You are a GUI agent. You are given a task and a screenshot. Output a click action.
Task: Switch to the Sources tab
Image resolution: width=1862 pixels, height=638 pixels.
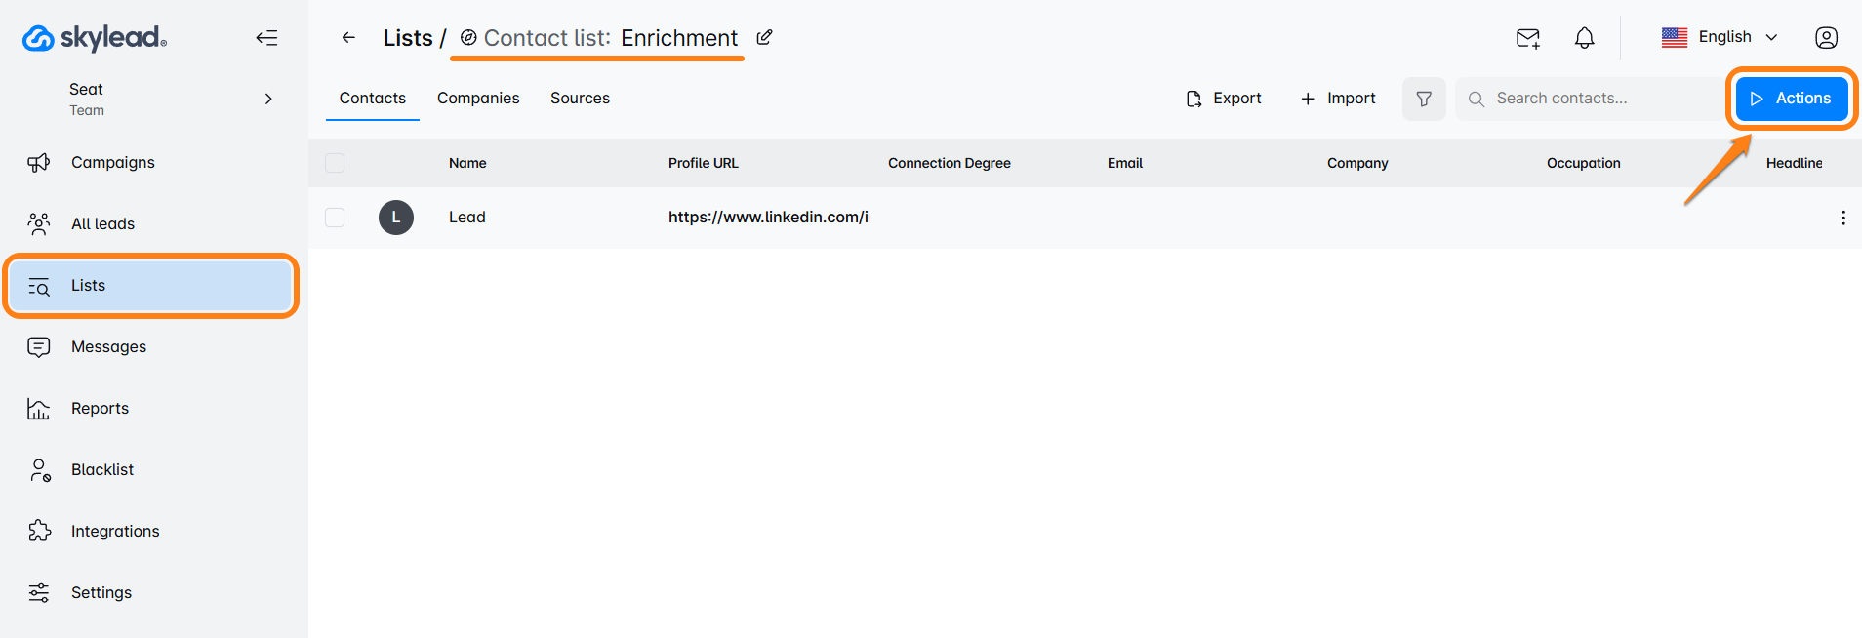(580, 99)
